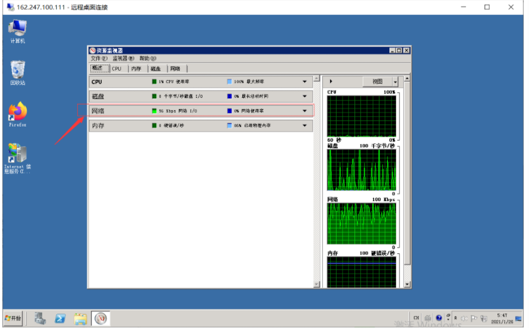Click the 开始 start button

tap(13, 319)
